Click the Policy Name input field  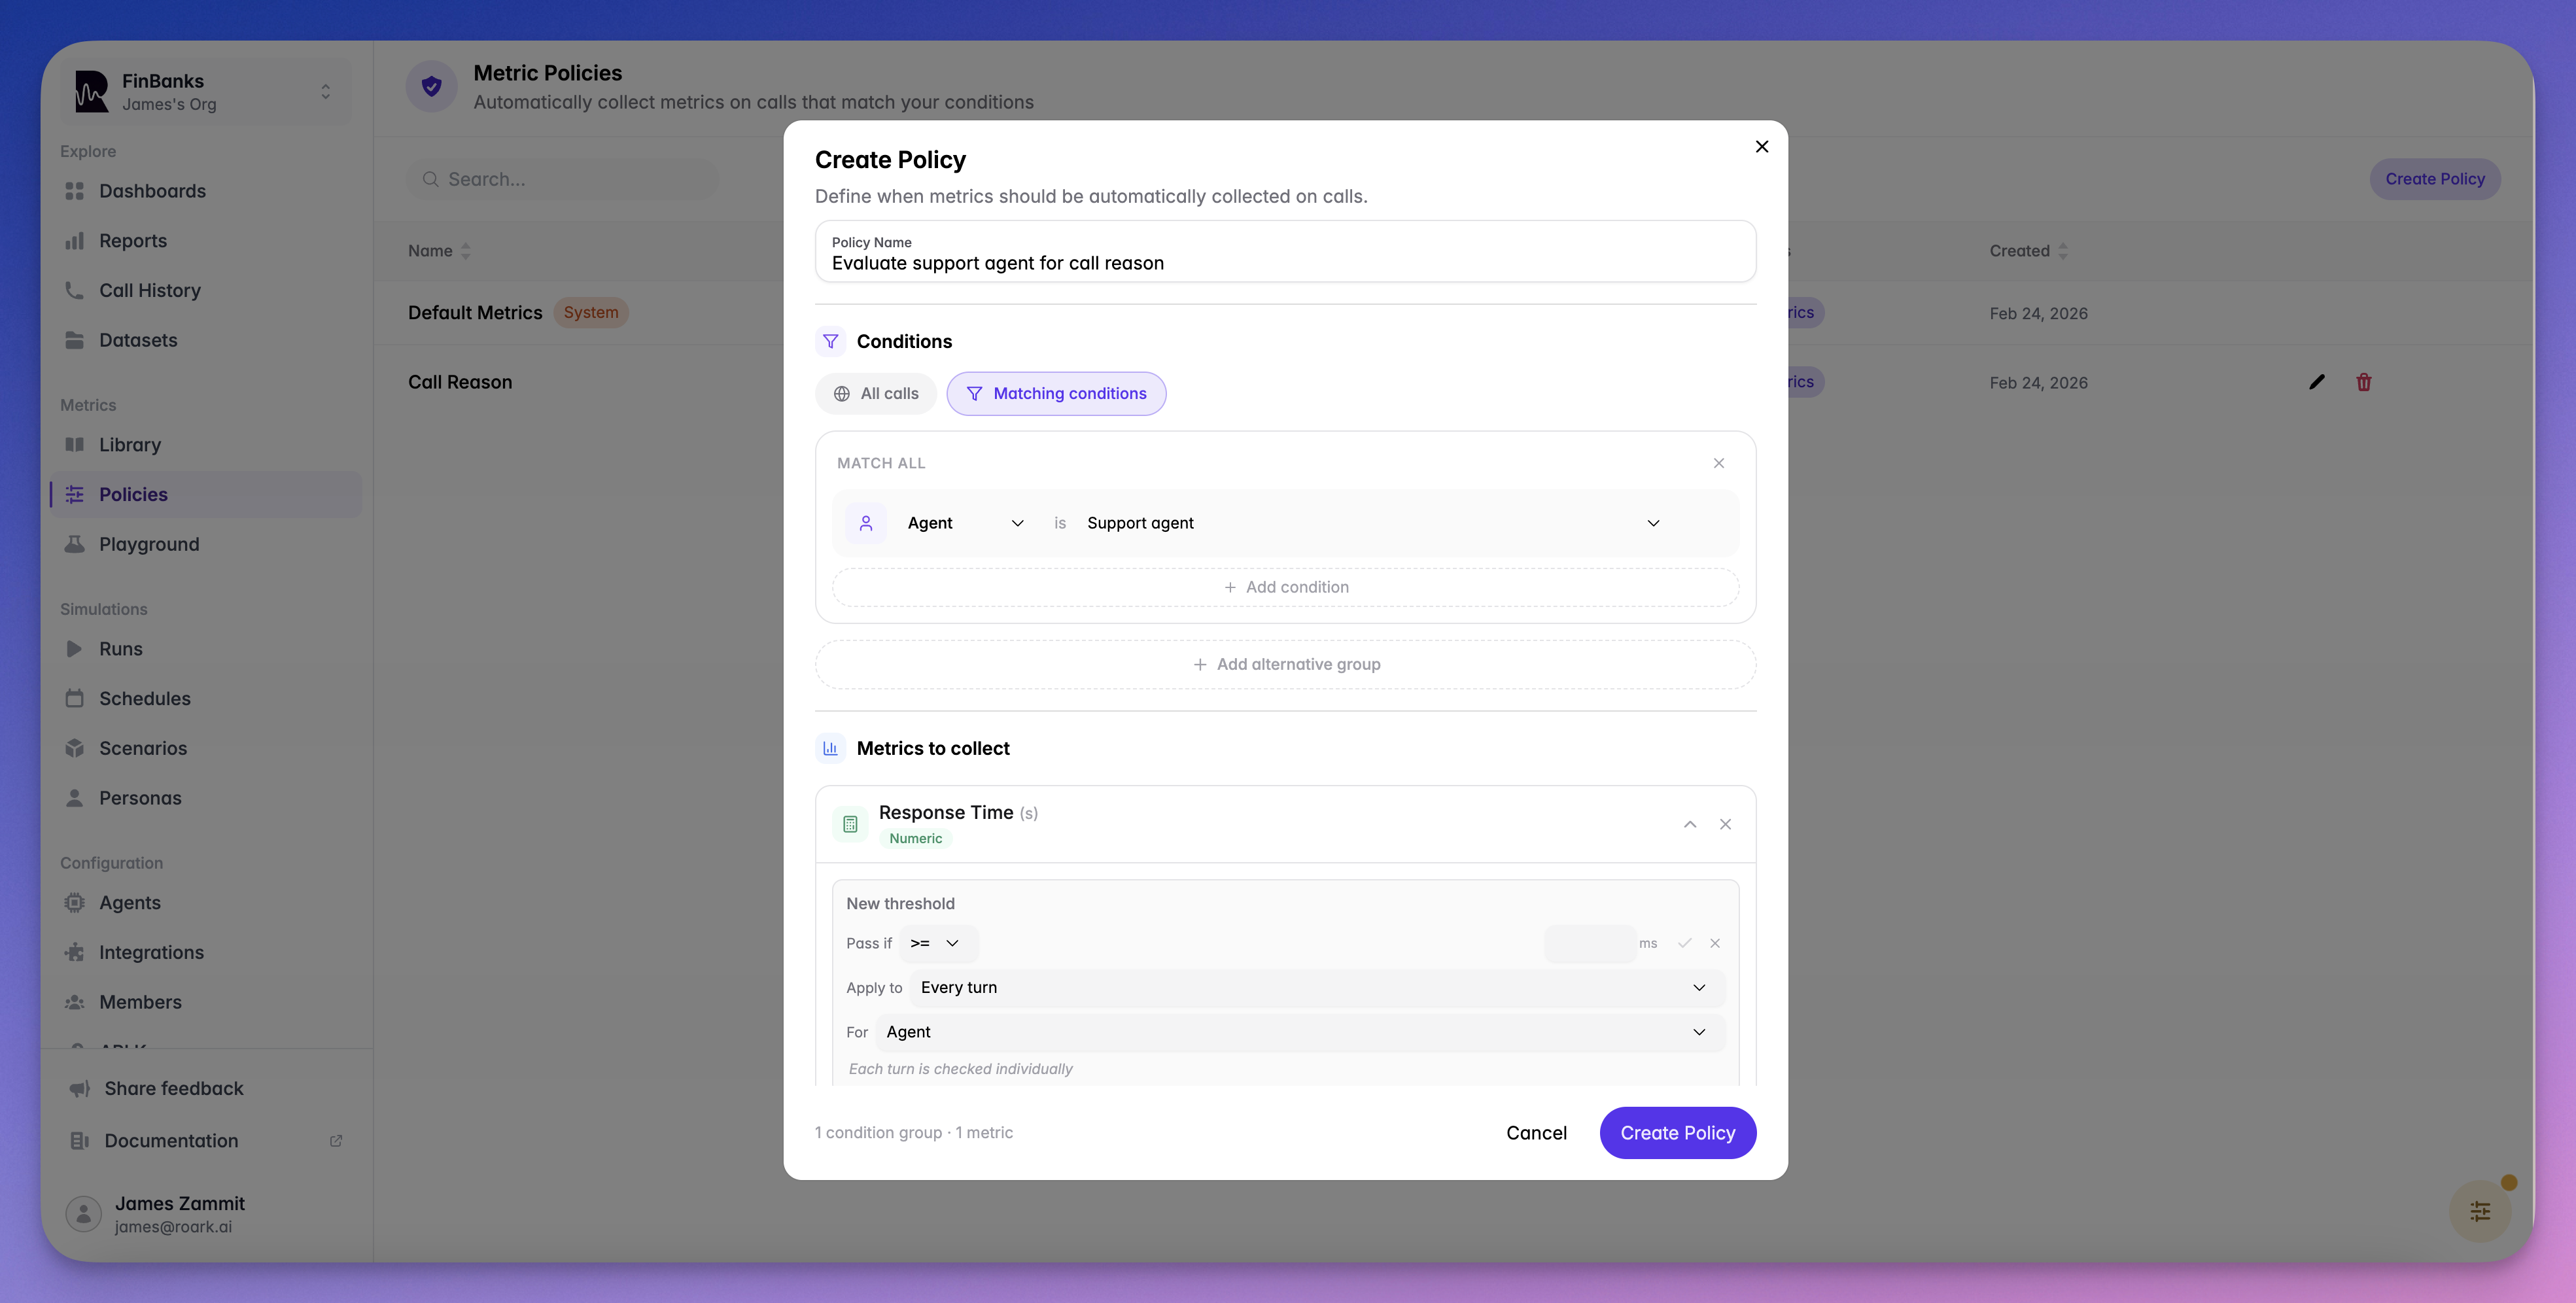click(x=1286, y=263)
